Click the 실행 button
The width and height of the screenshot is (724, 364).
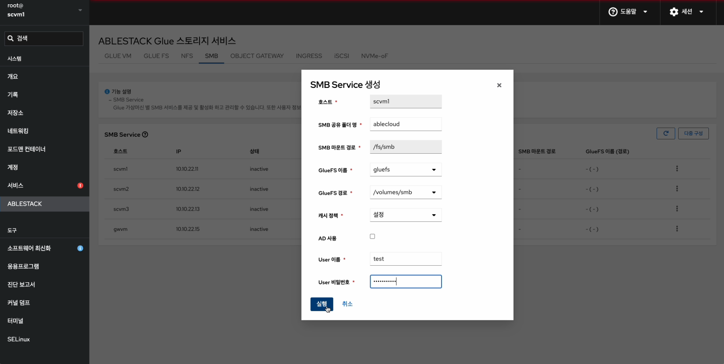click(x=321, y=304)
